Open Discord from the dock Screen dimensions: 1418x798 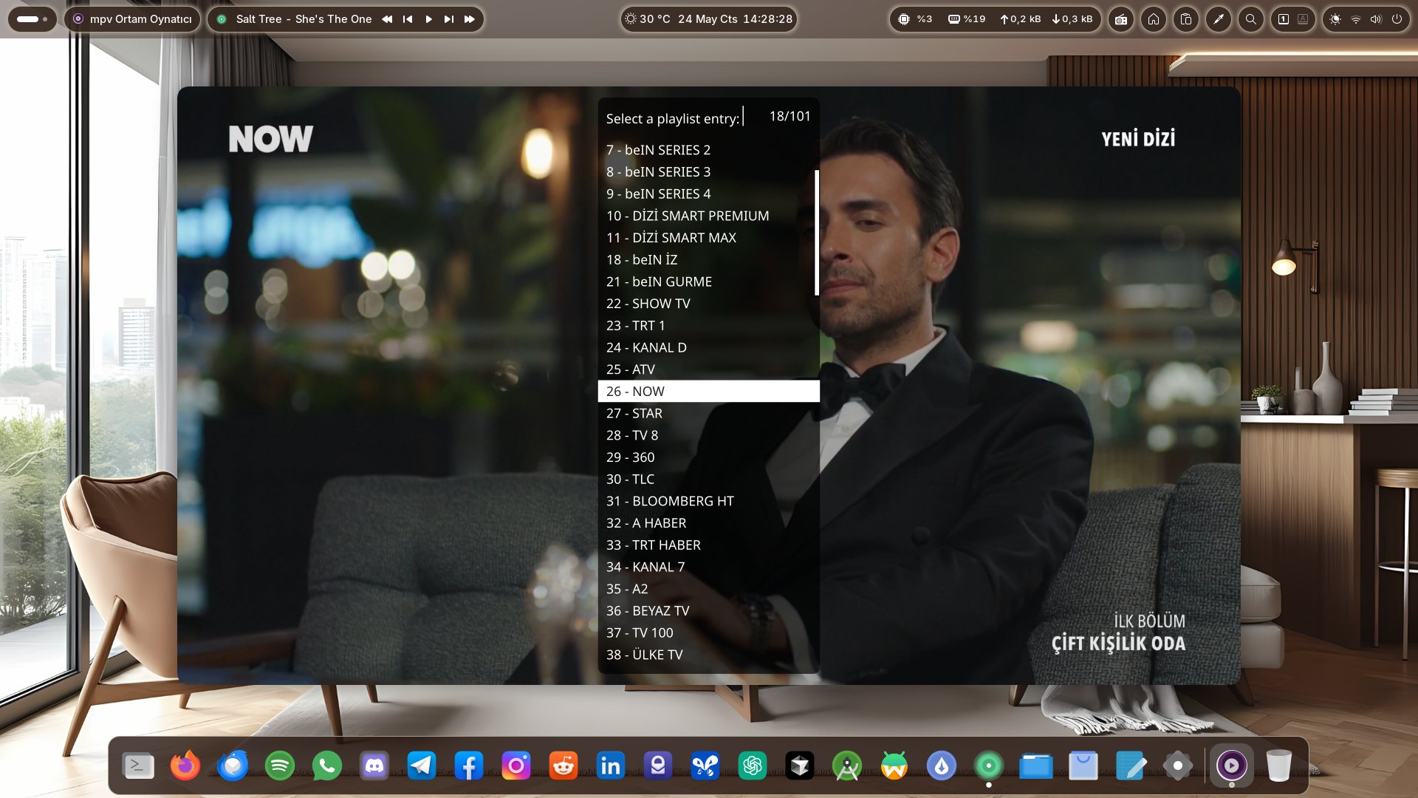[x=374, y=765]
